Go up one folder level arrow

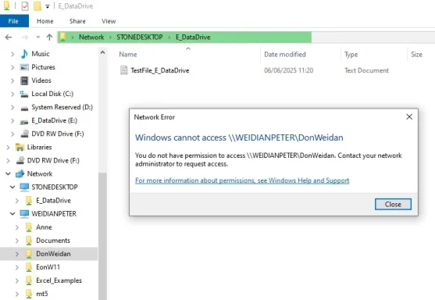(x=50, y=37)
